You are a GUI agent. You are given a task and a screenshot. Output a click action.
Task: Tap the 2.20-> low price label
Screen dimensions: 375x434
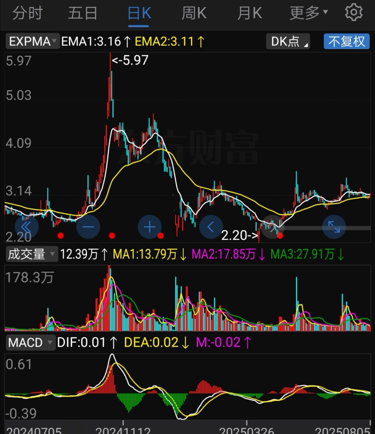pyautogui.click(x=240, y=236)
